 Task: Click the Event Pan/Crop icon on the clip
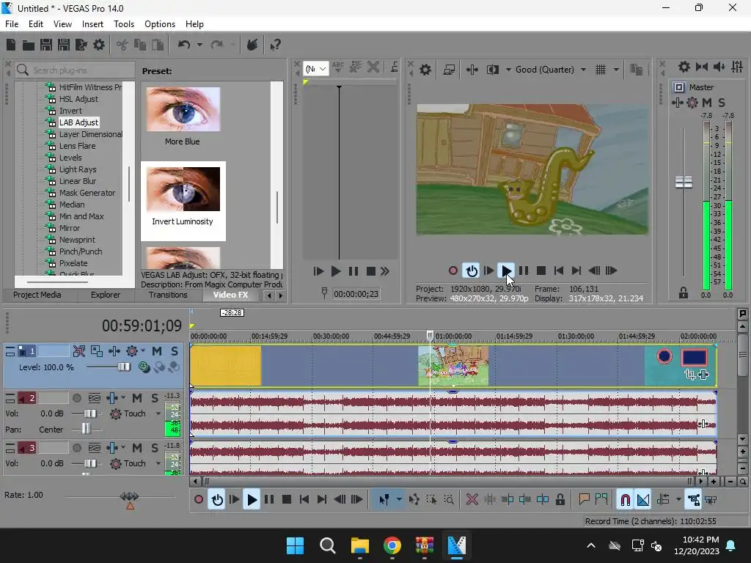pos(689,375)
